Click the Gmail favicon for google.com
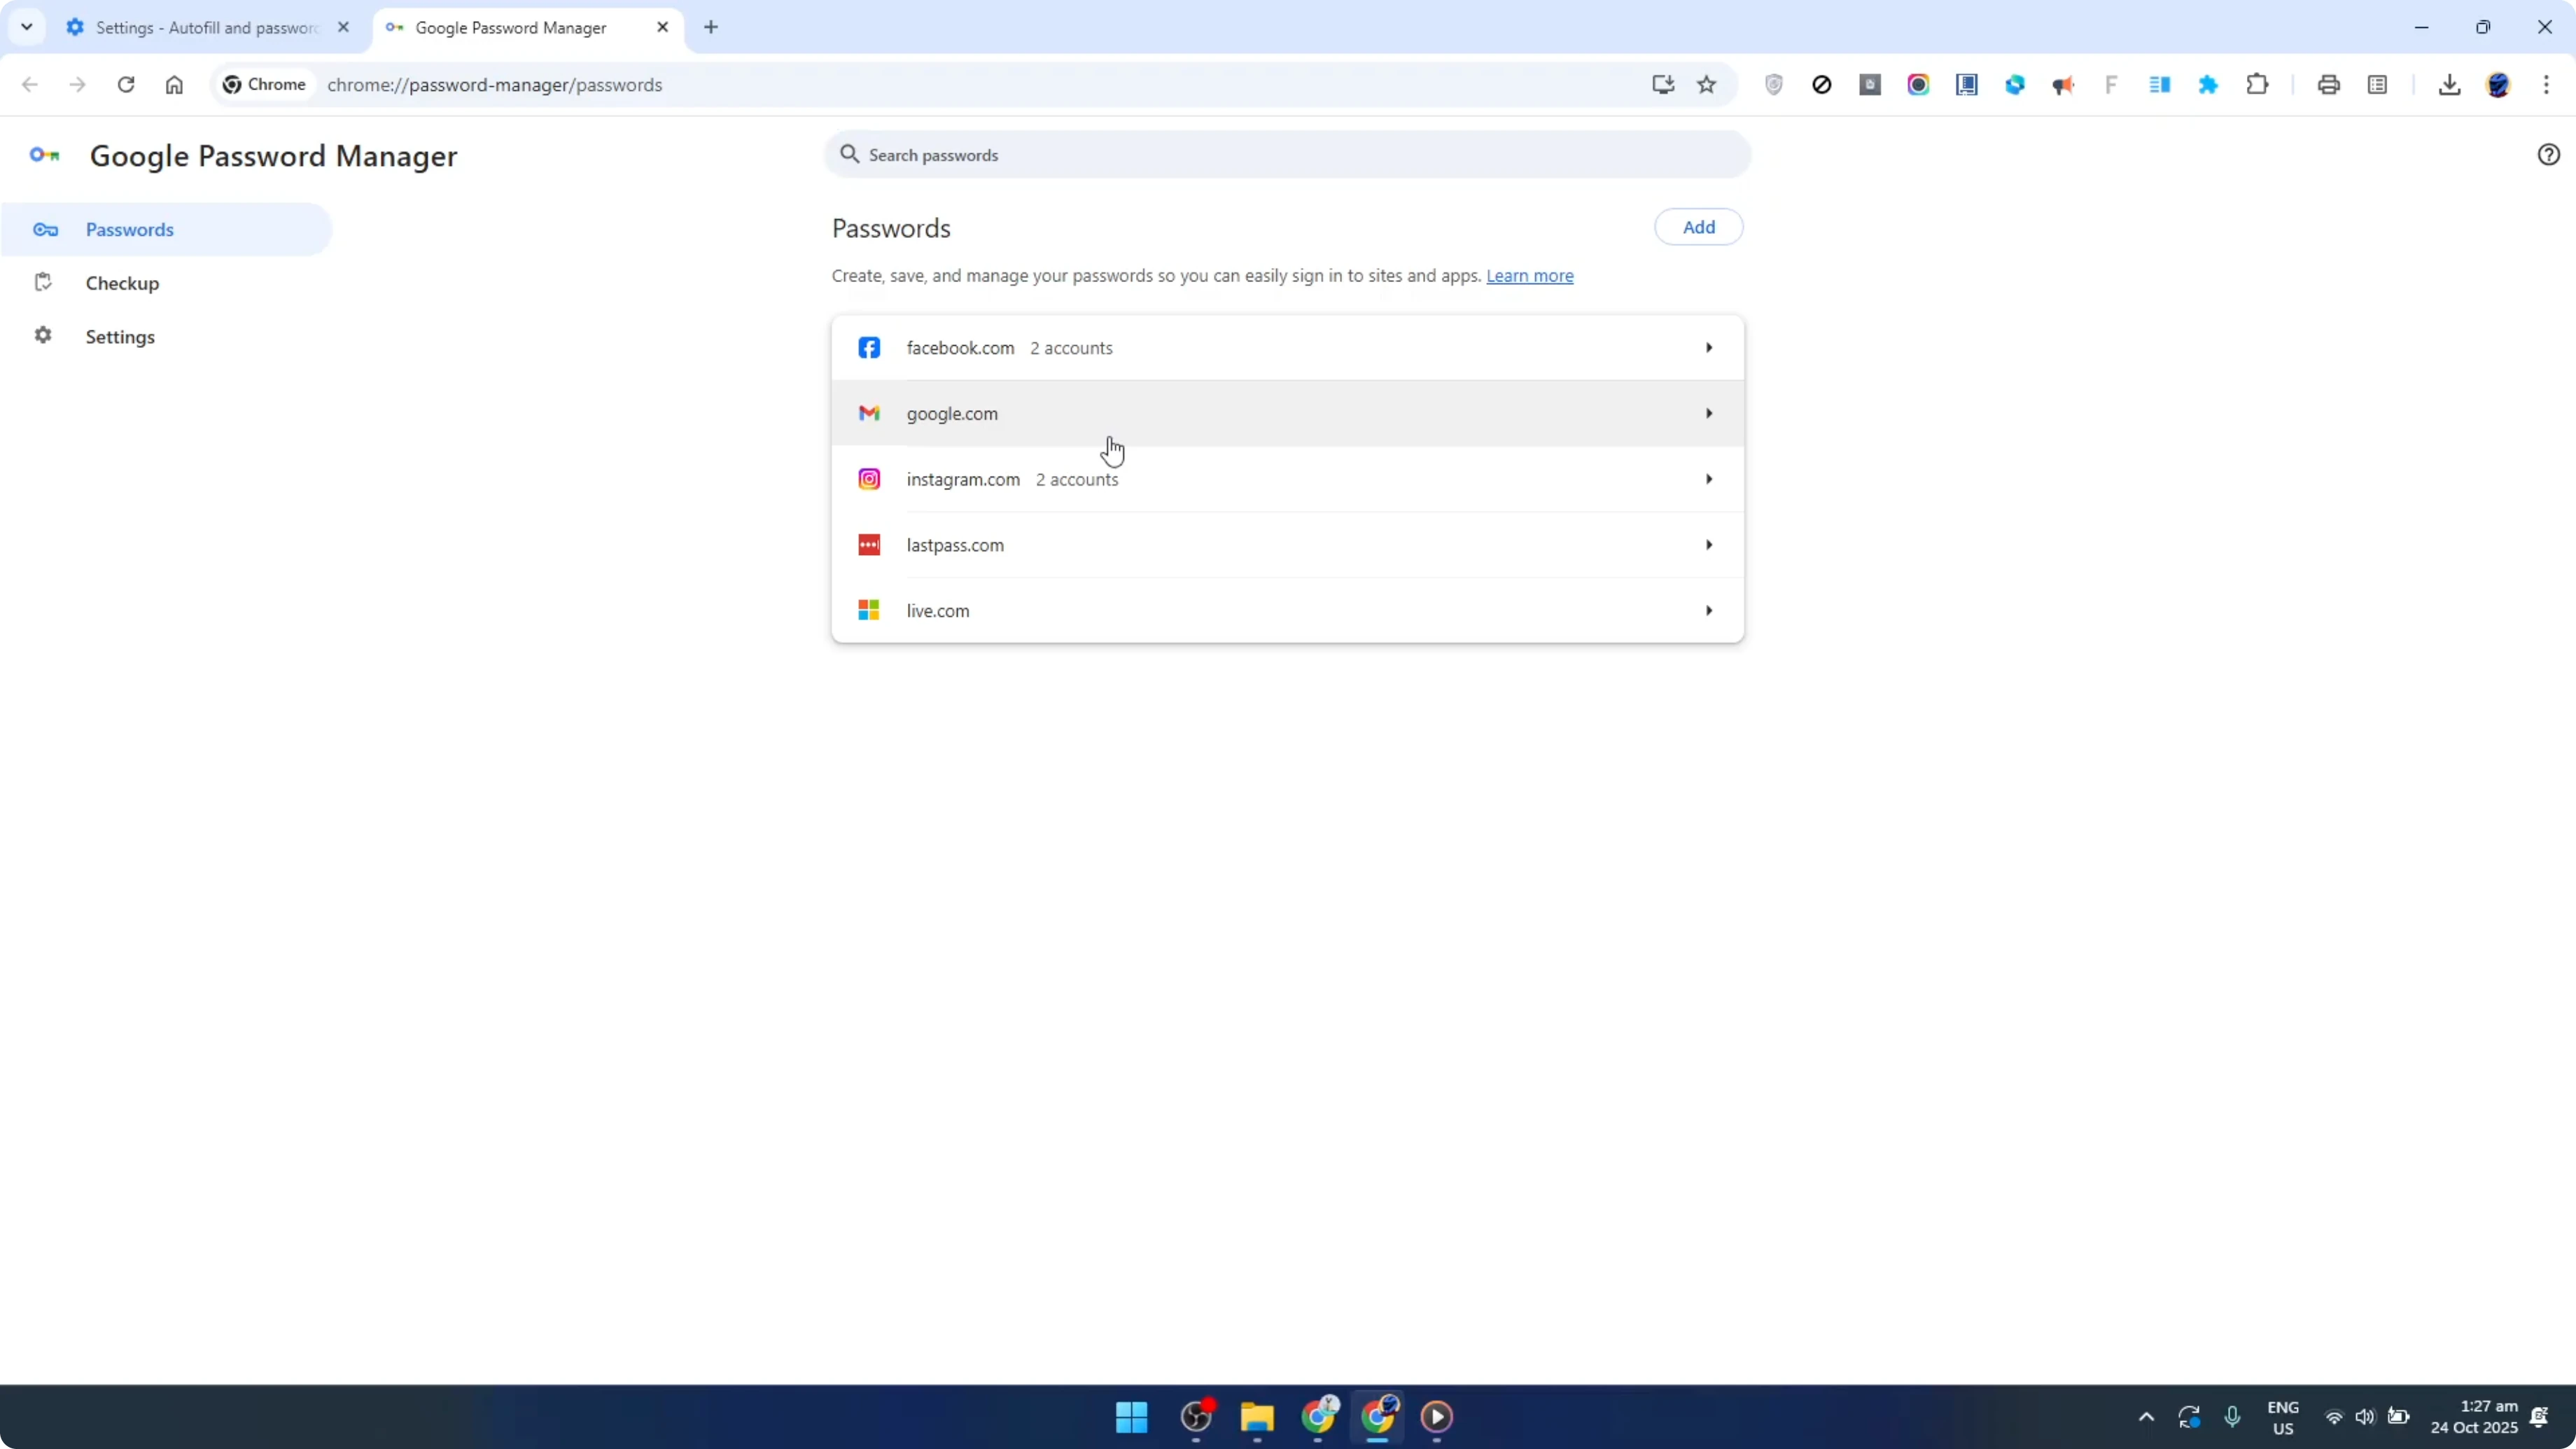 869,413
